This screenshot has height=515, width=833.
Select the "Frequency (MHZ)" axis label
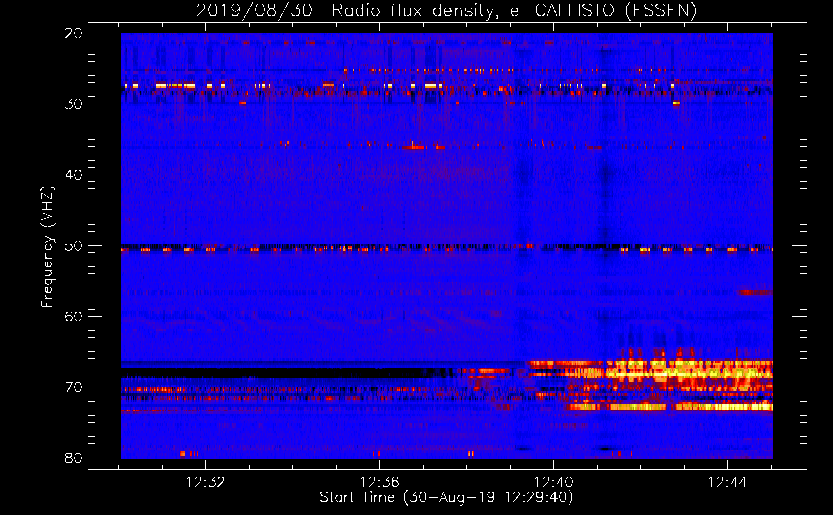(x=47, y=247)
